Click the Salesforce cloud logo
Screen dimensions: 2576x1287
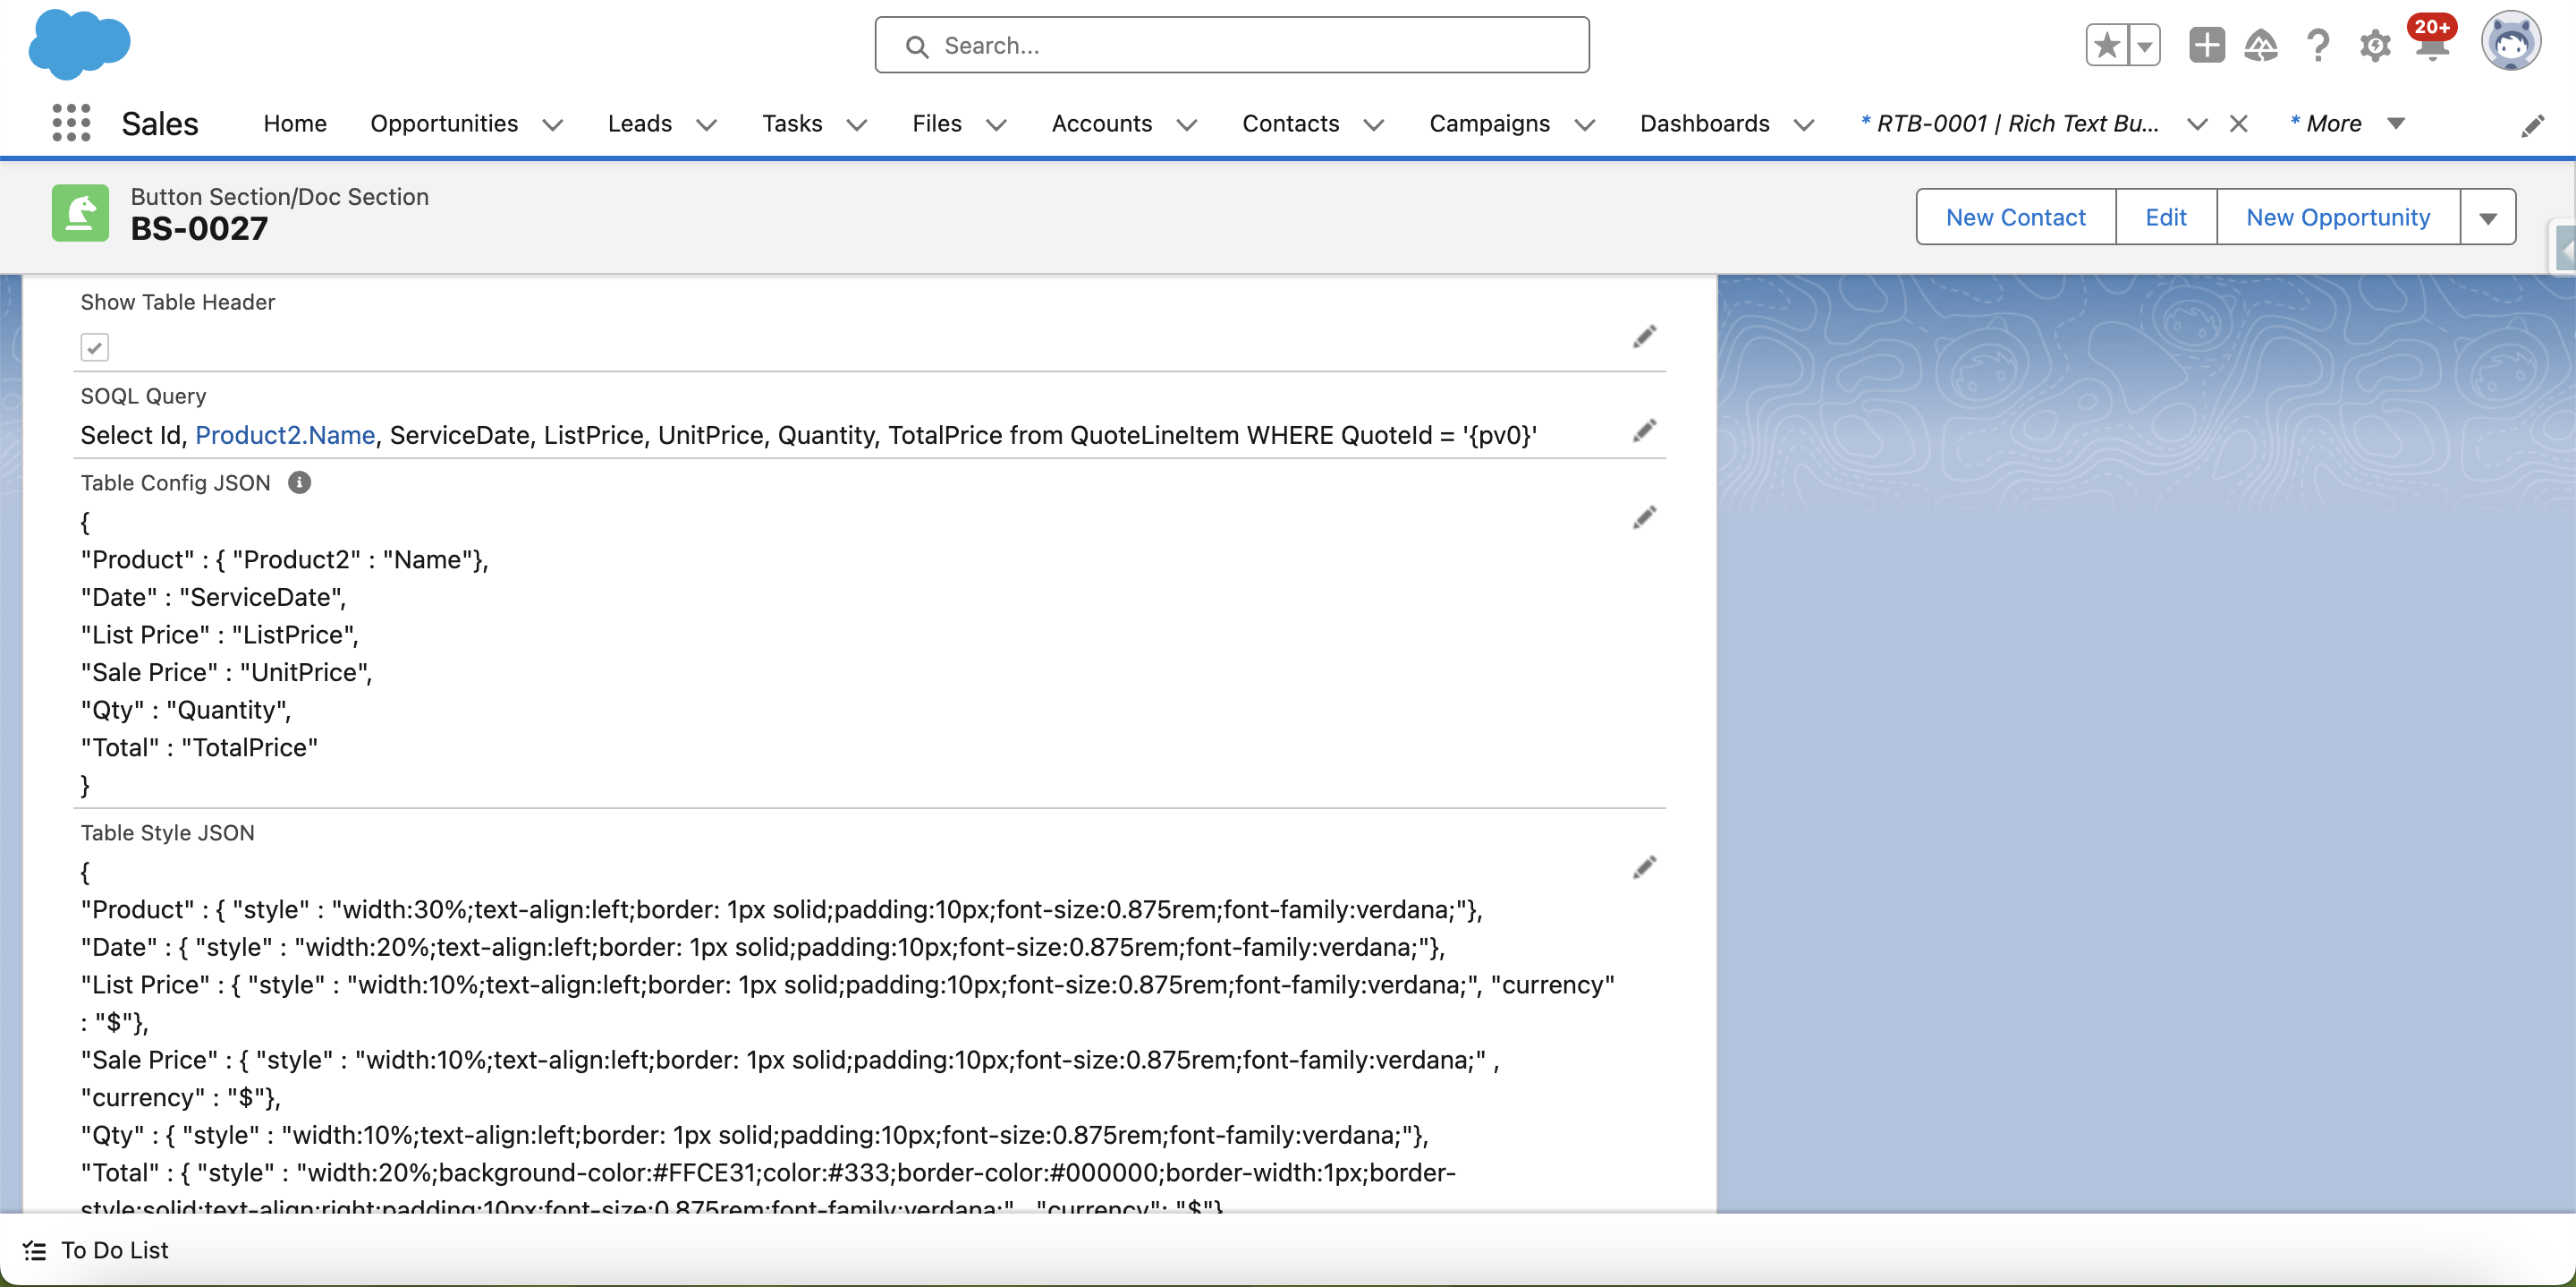point(79,44)
